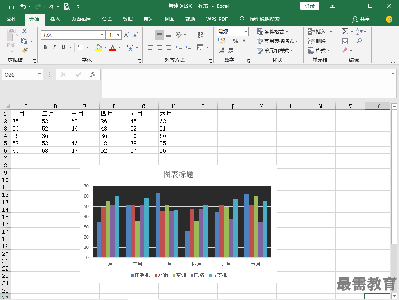Apply red font color

tap(113, 47)
